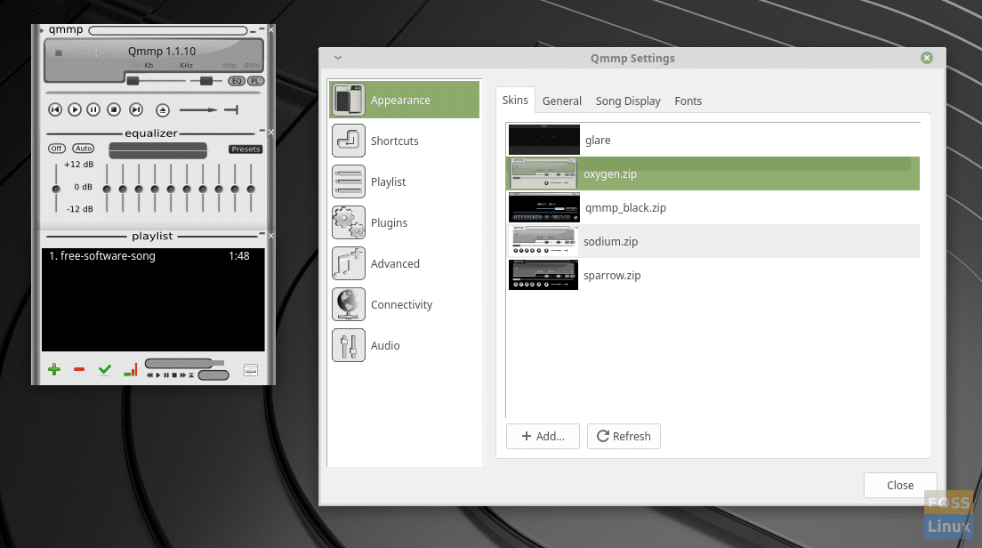Adjust the balance slider beside EQ button

click(x=206, y=81)
